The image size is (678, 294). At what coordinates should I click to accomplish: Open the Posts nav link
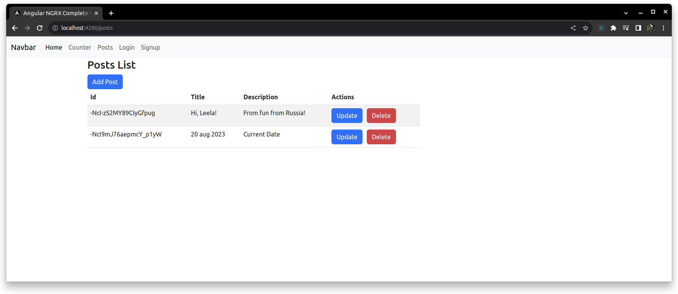[x=105, y=47]
